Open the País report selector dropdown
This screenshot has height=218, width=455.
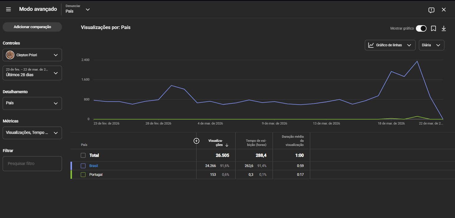(x=78, y=9)
